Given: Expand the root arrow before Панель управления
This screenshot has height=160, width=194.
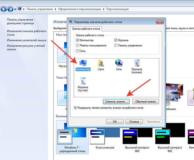Looking at the screenshot, I should 24,9.
